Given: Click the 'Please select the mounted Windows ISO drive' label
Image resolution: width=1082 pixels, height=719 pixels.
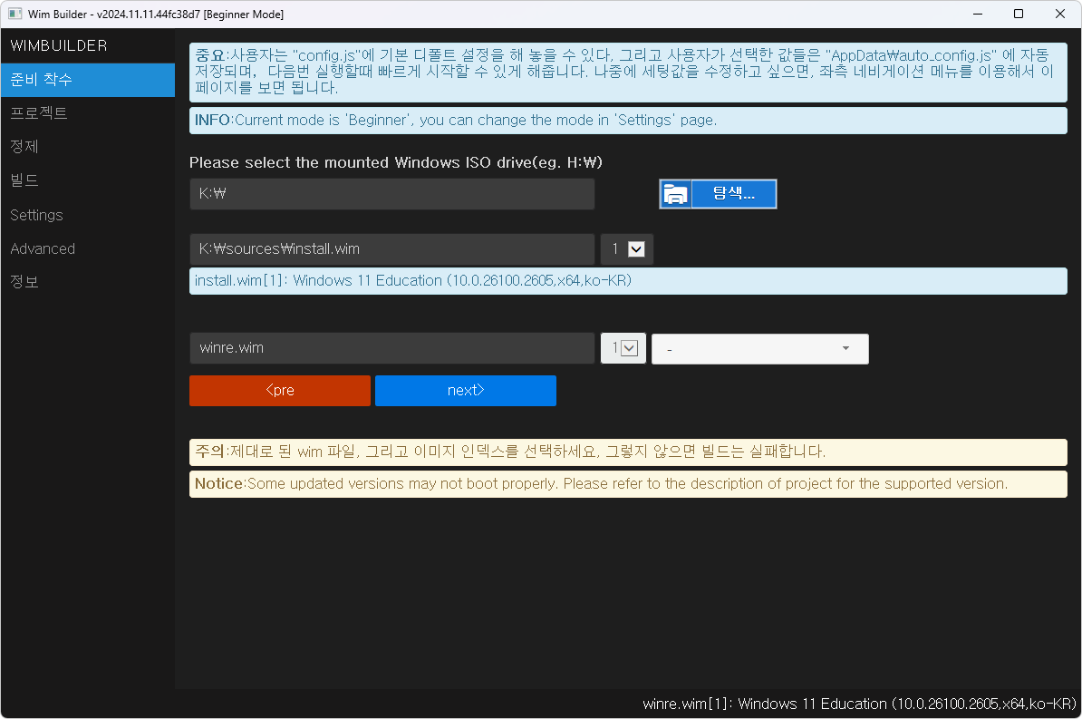Looking at the screenshot, I should pos(396,162).
